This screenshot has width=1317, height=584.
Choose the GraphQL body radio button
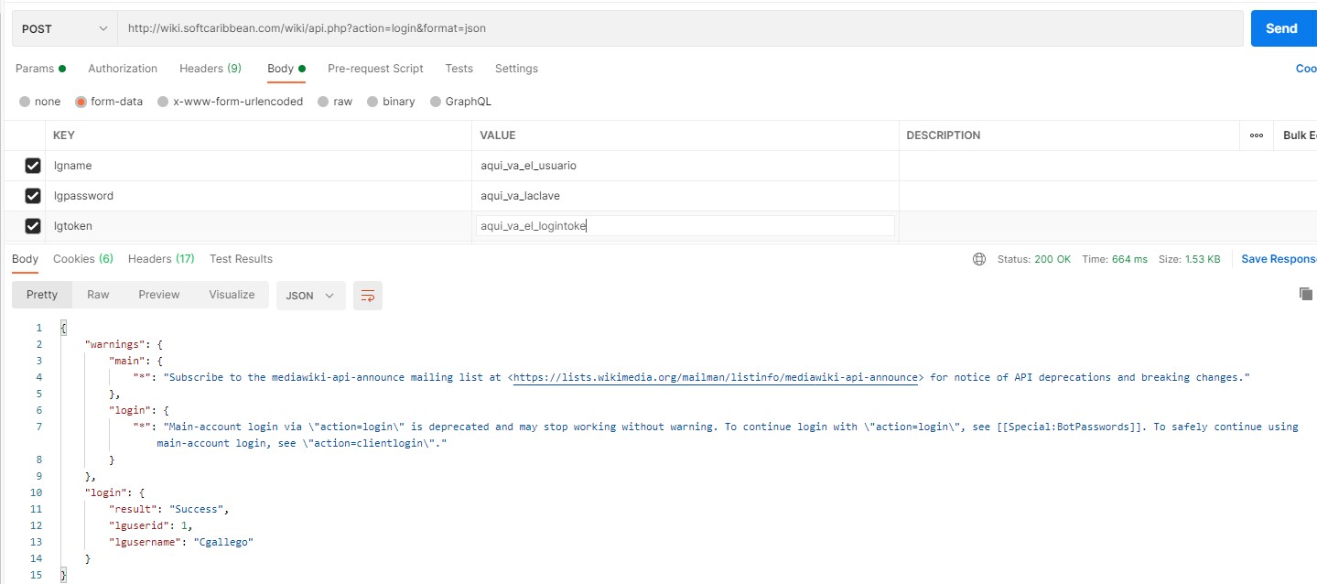click(436, 102)
